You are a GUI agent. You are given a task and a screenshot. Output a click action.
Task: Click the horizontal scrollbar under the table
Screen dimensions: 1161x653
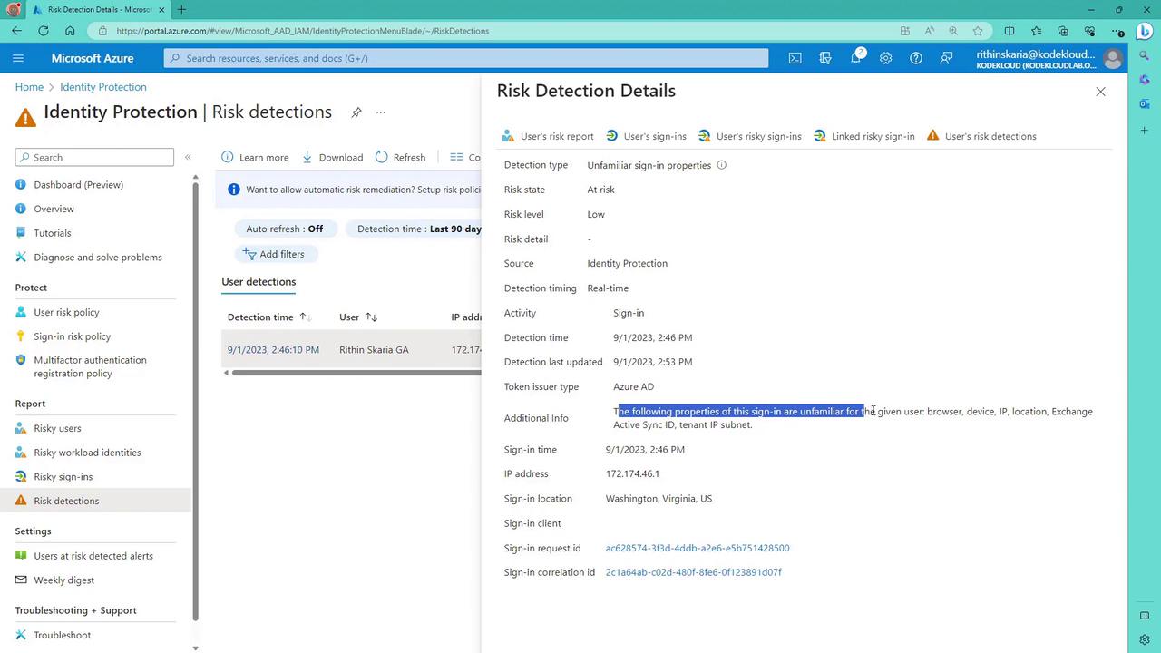tap(354, 373)
